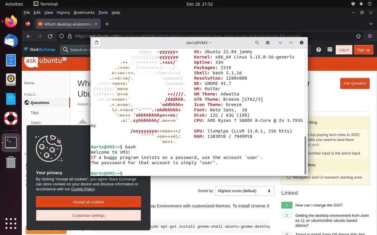Click the Ask Question button
The height and width of the screenshot is (235, 377).
click(355, 83)
